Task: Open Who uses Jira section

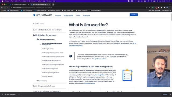Action: pos(42,81)
